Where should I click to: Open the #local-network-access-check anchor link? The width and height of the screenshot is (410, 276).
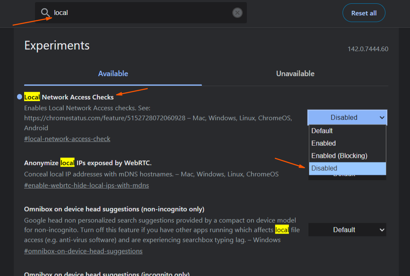[x=67, y=139]
